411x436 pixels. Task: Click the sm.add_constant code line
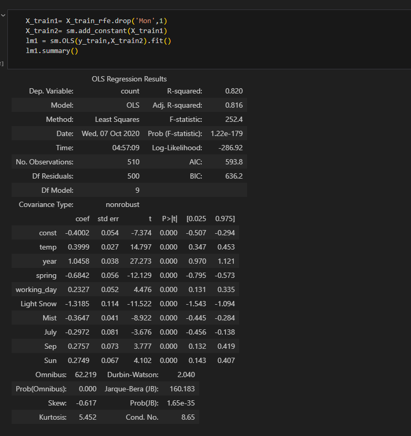coord(96,31)
